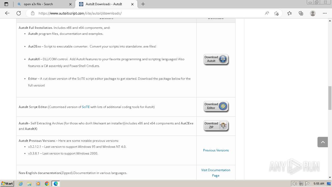Open the Windows Start menu
This screenshot has height=187, width=332.
7,183
